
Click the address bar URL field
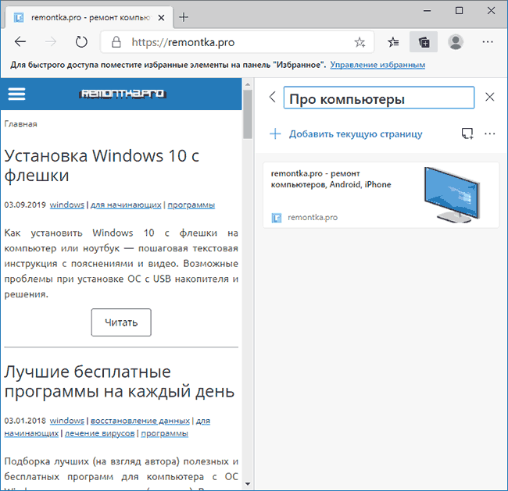click(238, 42)
